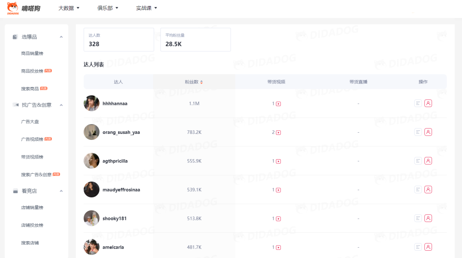The image size is (462, 258).
Task: Open 带货视频榜 page
Action: point(32,157)
